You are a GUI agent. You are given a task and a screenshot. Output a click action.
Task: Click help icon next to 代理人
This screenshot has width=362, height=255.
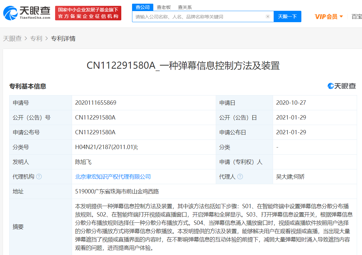pyautogui.click(x=240, y=177)
